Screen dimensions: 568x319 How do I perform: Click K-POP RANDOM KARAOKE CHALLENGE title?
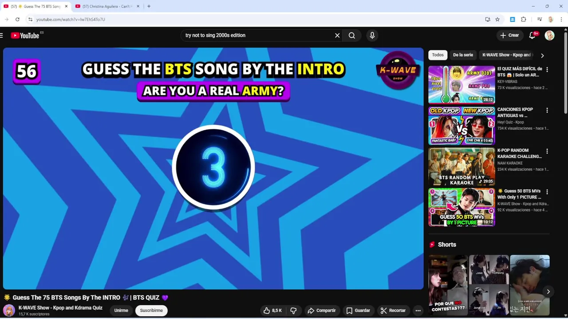pos(519,153)
